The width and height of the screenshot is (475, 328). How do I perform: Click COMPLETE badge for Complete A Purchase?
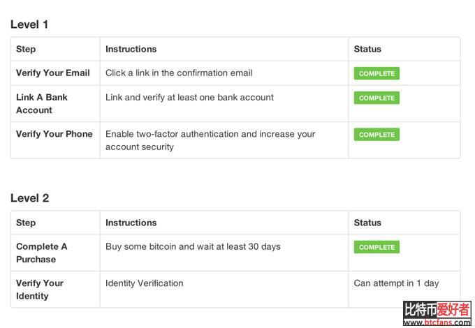pos(377,247)
